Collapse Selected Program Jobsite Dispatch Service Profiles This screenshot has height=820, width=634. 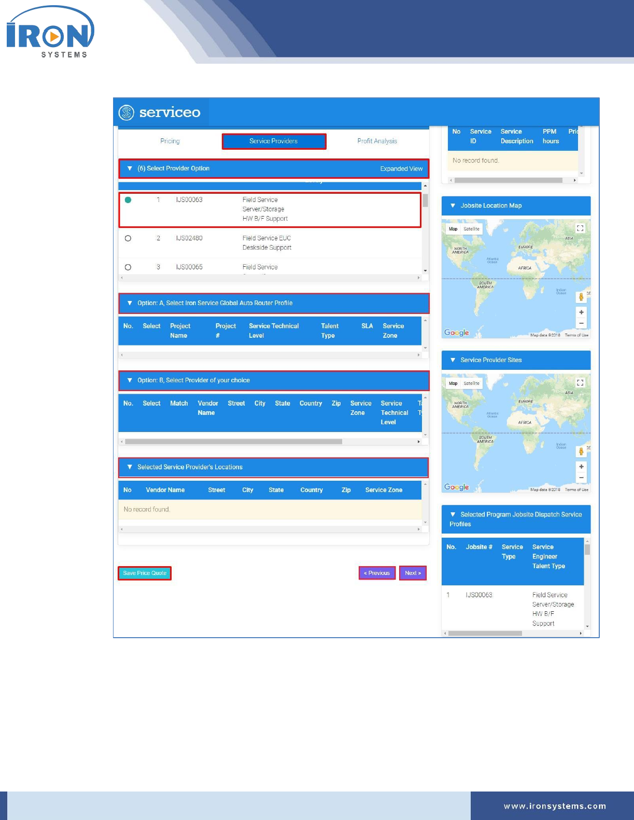click(453, 514)
